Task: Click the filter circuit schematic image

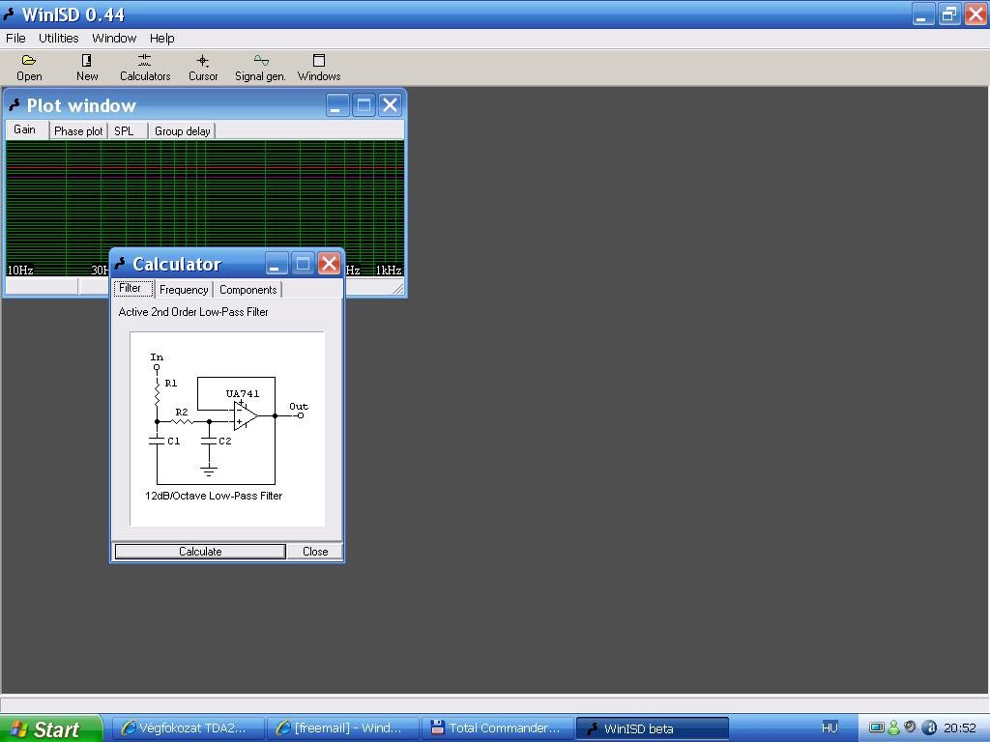Action: [227, 429]
